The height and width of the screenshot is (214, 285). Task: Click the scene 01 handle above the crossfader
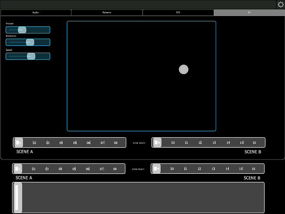click(18, 169)
